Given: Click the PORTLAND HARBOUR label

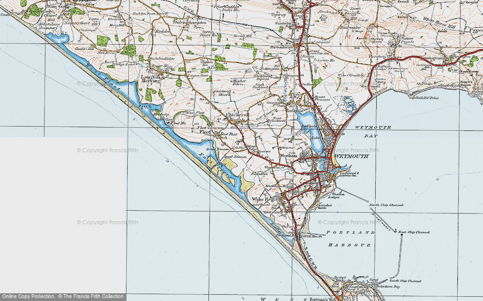Looking at the screenshot, I should pos(350,239).
